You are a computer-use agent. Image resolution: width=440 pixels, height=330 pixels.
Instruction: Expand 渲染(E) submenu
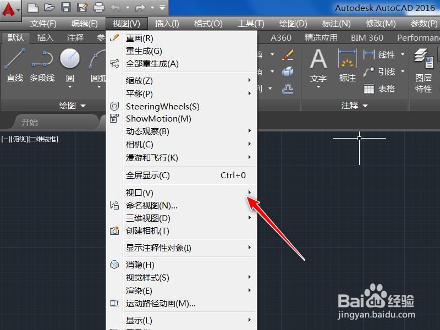click(182, 291)
